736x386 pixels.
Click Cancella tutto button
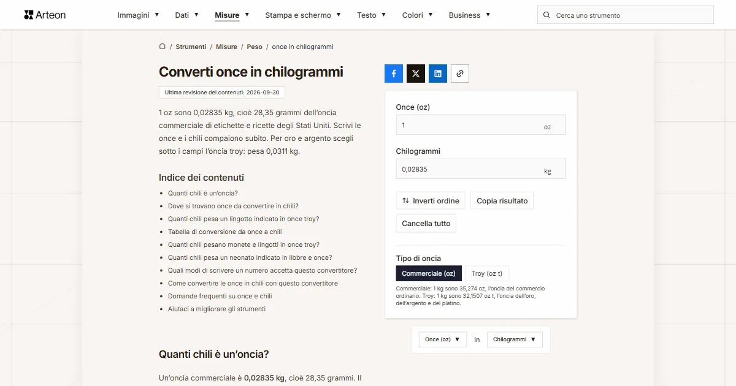coord(426,224)
